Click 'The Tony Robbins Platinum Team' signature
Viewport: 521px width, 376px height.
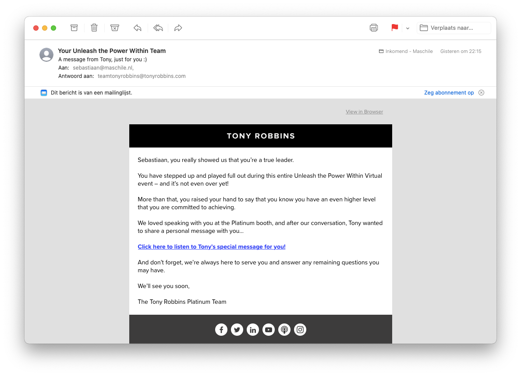point(182,302)
